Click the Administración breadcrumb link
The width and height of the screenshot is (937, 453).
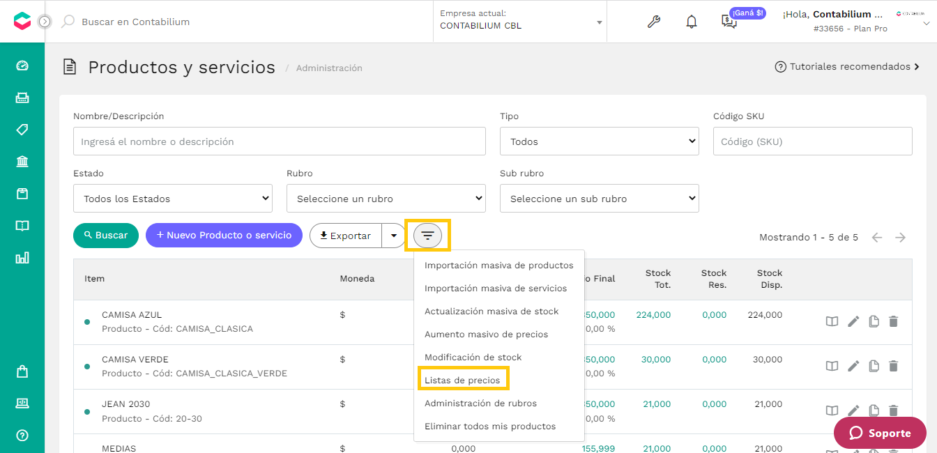[x=329, y=68]
